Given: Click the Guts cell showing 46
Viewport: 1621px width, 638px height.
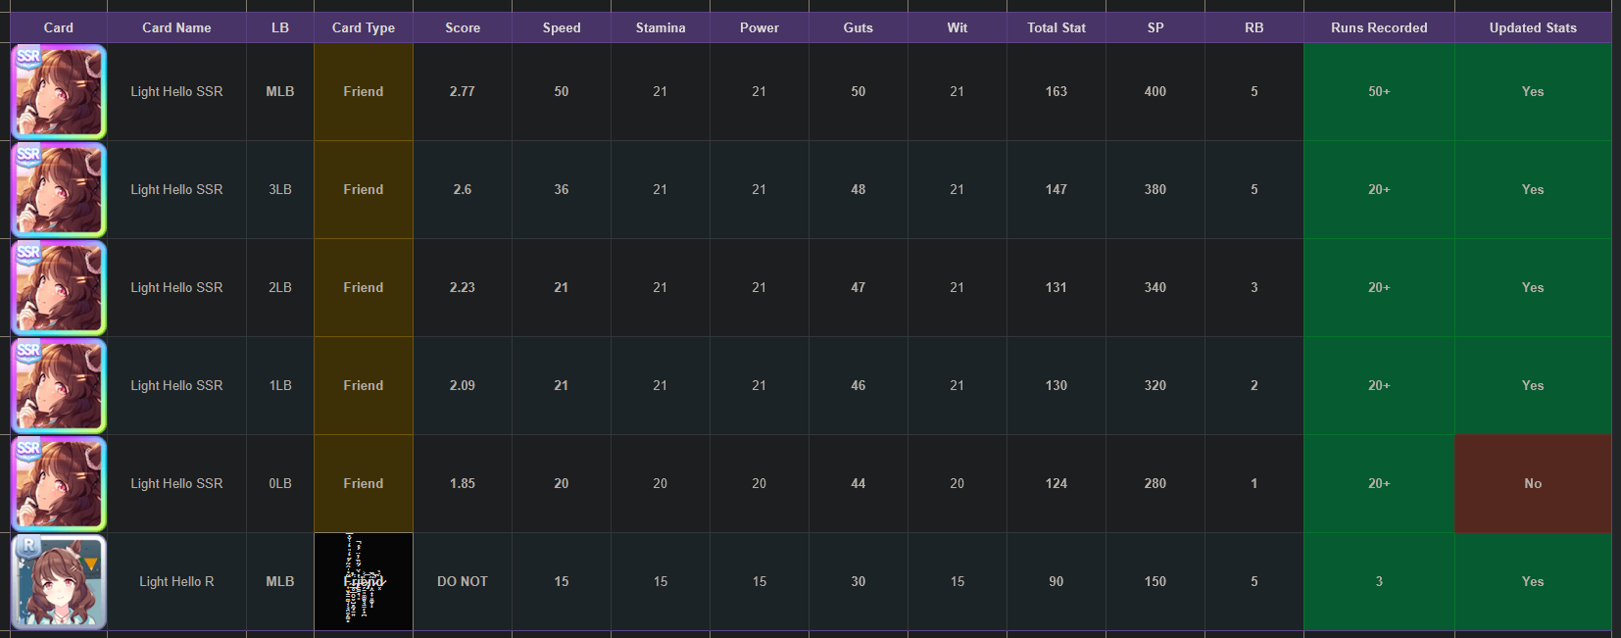Looking at the screenshot, I should coord(859,385).
